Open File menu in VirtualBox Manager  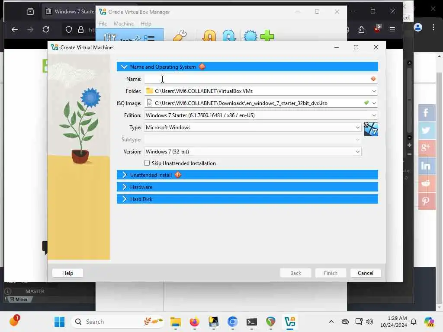pyautogui.click(x=103, y=24)
